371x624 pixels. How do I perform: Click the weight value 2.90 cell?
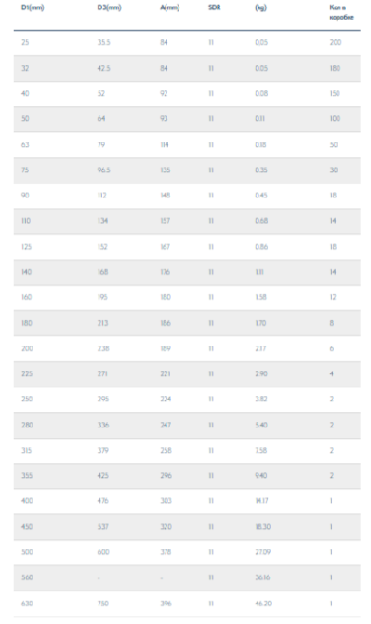click(x=261, y=374)
